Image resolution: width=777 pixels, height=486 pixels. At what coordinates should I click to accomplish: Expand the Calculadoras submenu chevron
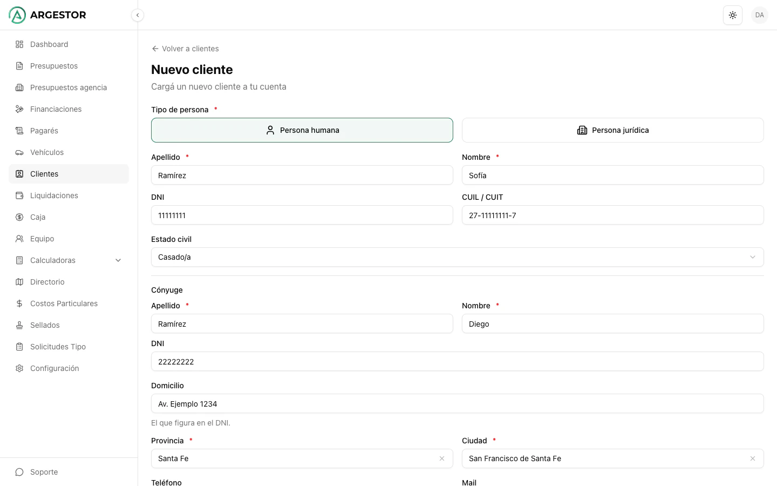(118, 260)
